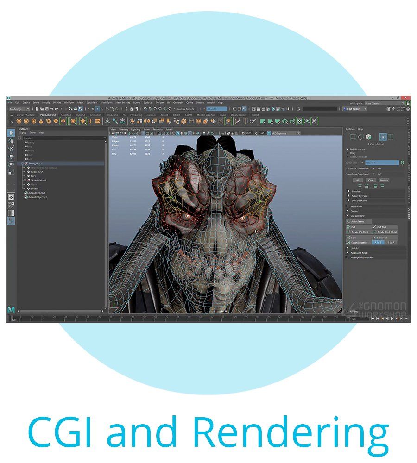Open the Deform menu
Viewport: 417px width, 463px height.
(x=159, y=103)
